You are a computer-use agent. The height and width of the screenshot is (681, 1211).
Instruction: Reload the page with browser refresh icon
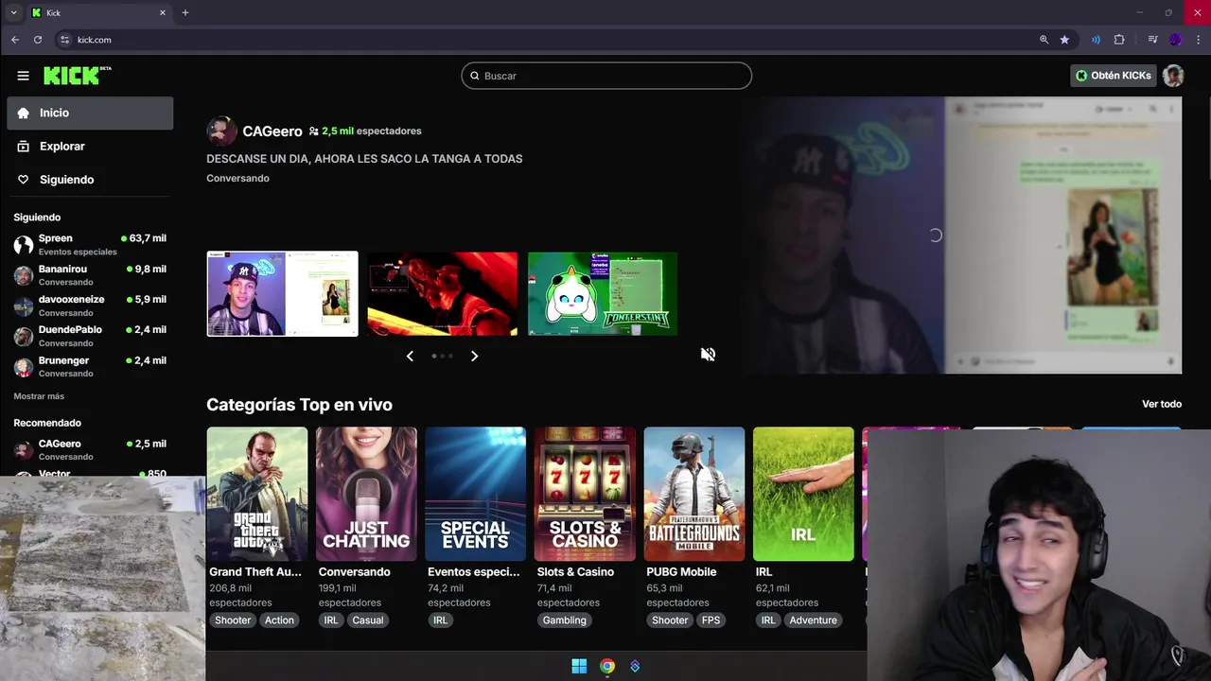(x=38, y=40)
